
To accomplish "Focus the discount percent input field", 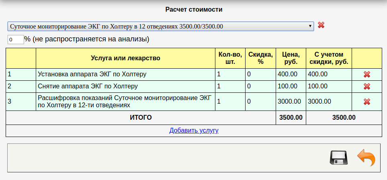I will [16, 39].
